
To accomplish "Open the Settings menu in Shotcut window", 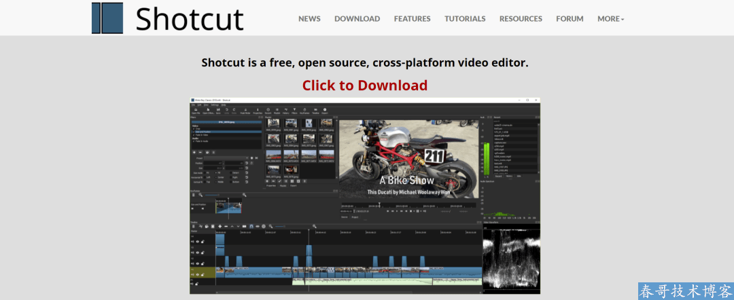I will point(215,105).
